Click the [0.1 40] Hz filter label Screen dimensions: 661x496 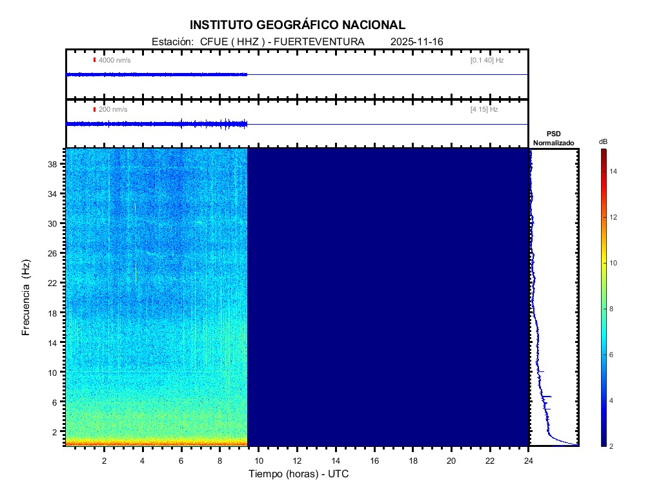pyautogui.click(x=487, y=60)
